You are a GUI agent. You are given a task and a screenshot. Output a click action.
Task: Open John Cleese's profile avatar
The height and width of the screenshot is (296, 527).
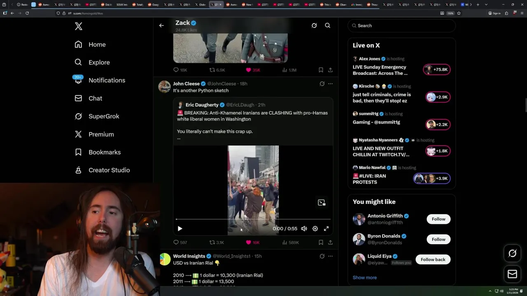[164, 87]
